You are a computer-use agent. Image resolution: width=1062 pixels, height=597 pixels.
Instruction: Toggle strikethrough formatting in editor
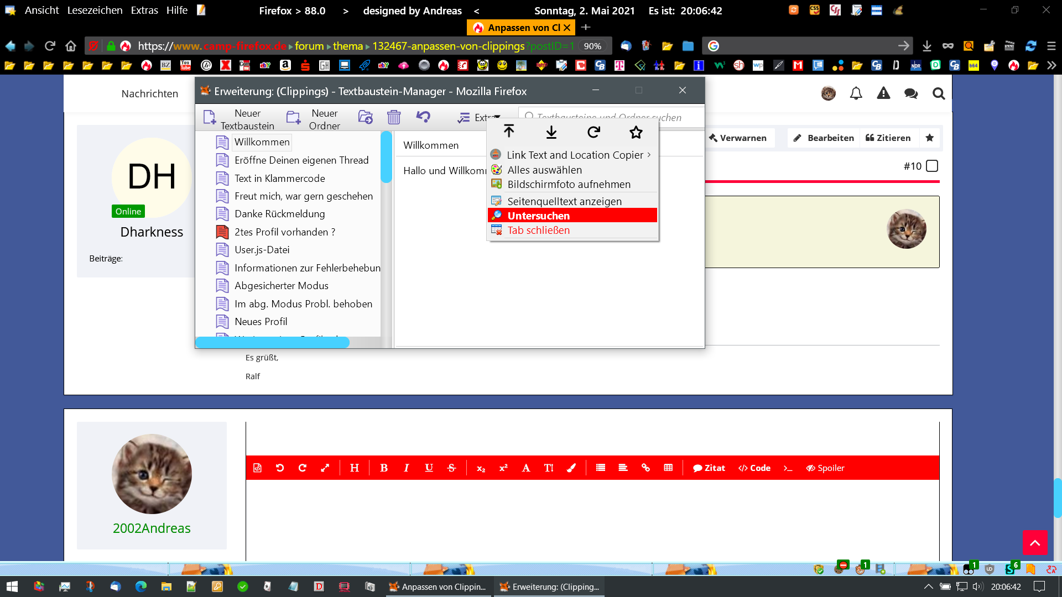[x=451, y=468]
